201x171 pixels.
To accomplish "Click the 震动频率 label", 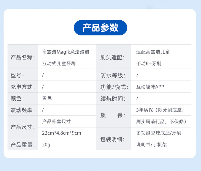I will coord(23,110).
